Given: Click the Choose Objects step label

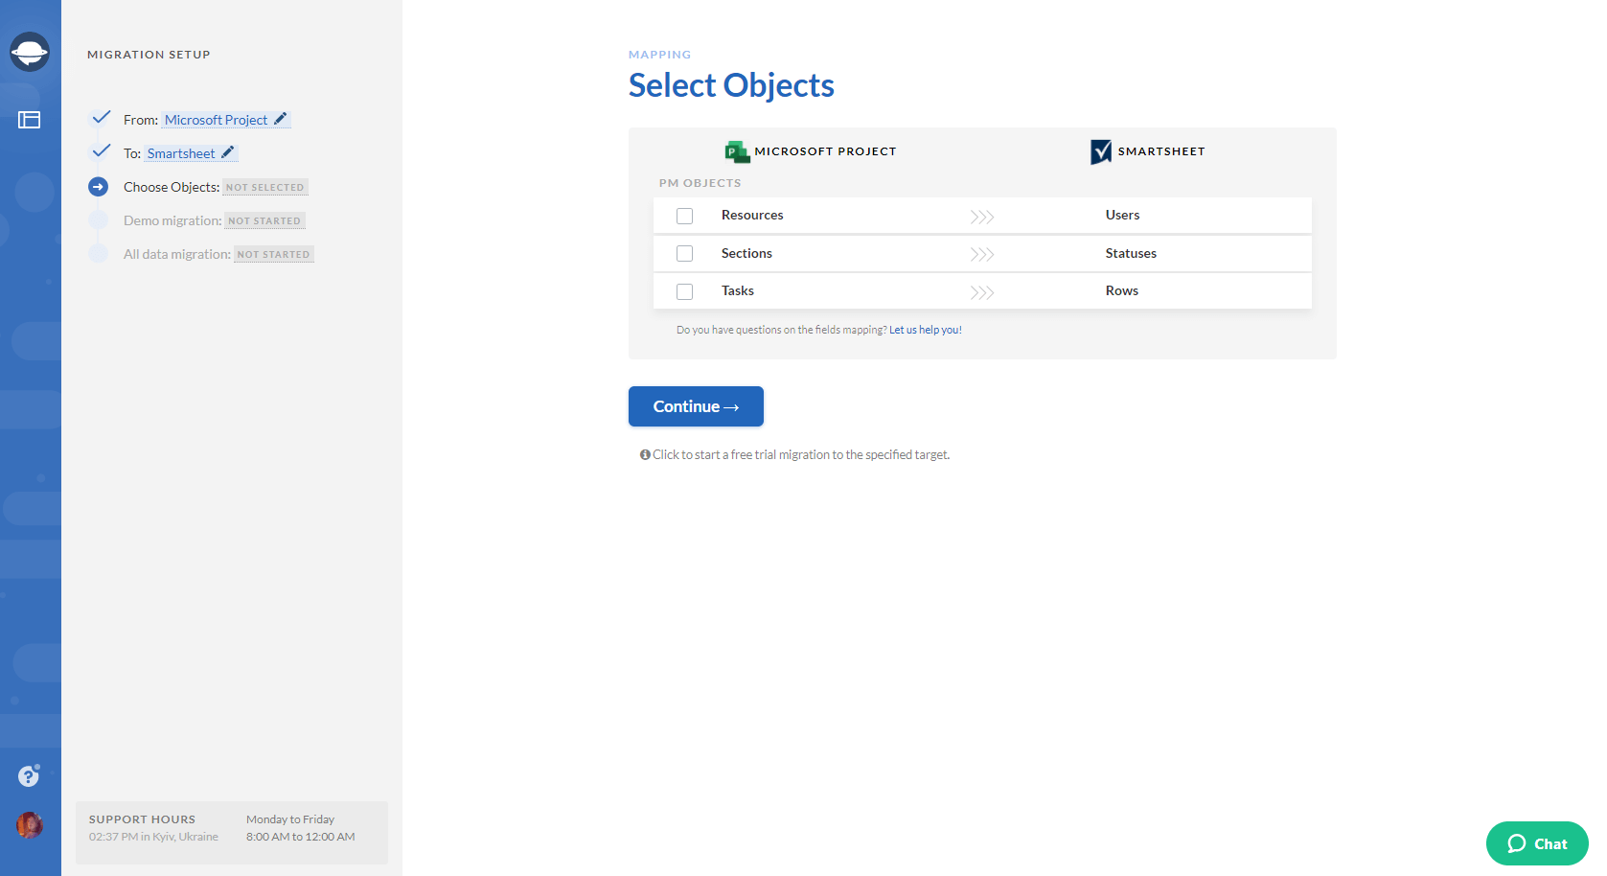Looking at the screenshot, I should pos(172,187).
